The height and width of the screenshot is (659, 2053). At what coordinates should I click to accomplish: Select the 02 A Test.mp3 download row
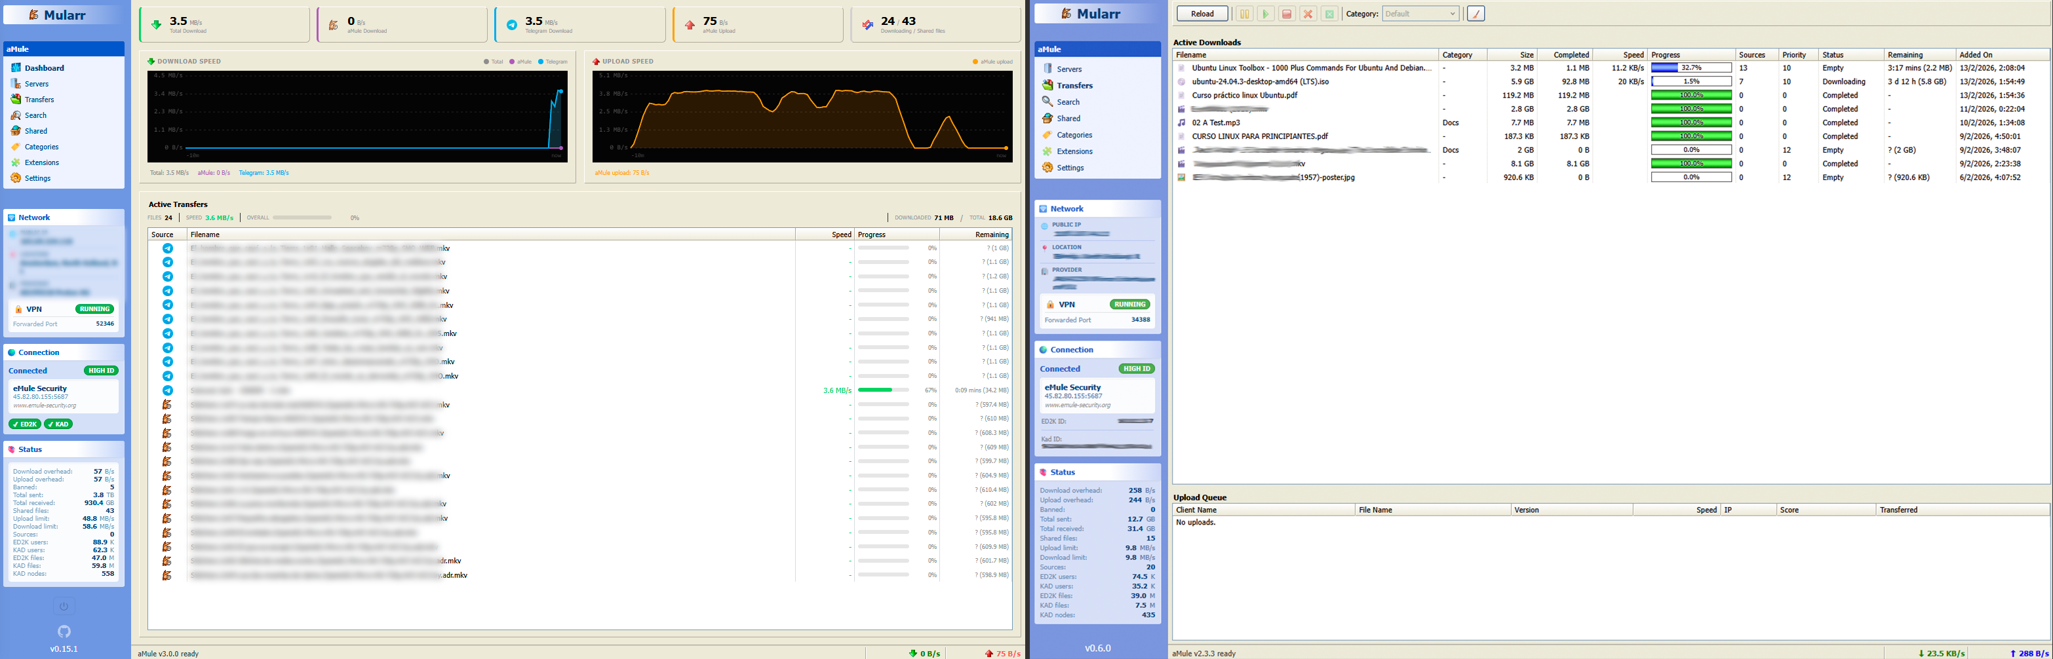(x=1611, y=122)
